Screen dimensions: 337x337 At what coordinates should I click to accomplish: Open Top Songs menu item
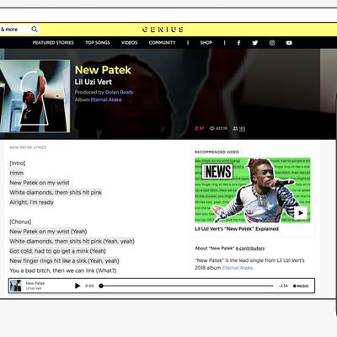click(98, 43)
